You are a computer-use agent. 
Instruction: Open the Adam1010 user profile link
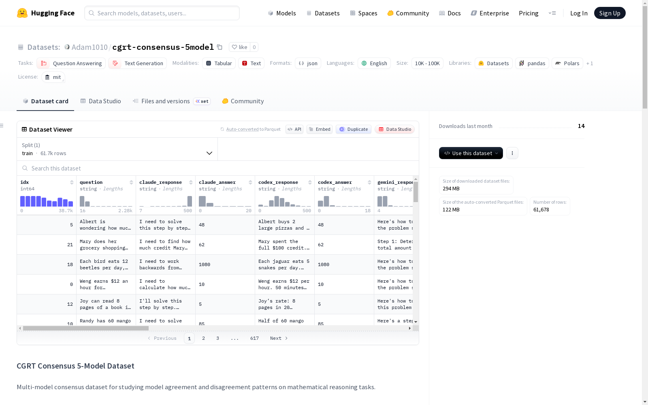pos(90,47)
